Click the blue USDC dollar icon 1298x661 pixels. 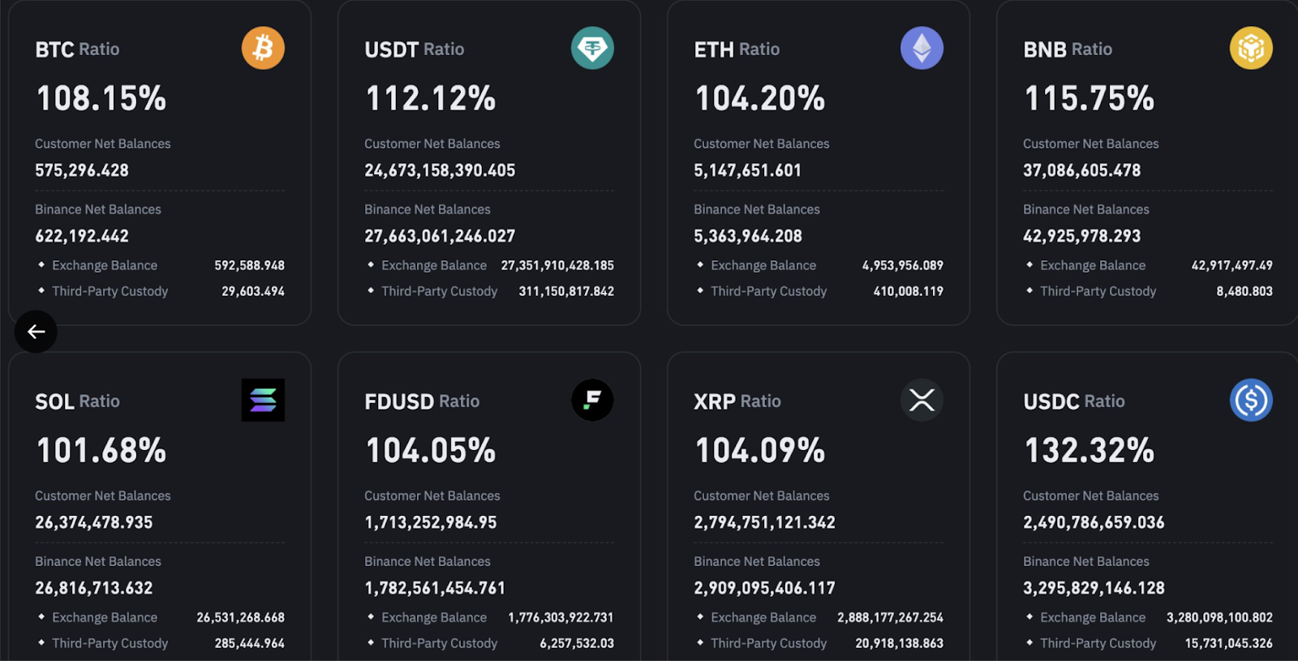(1251, 400)
